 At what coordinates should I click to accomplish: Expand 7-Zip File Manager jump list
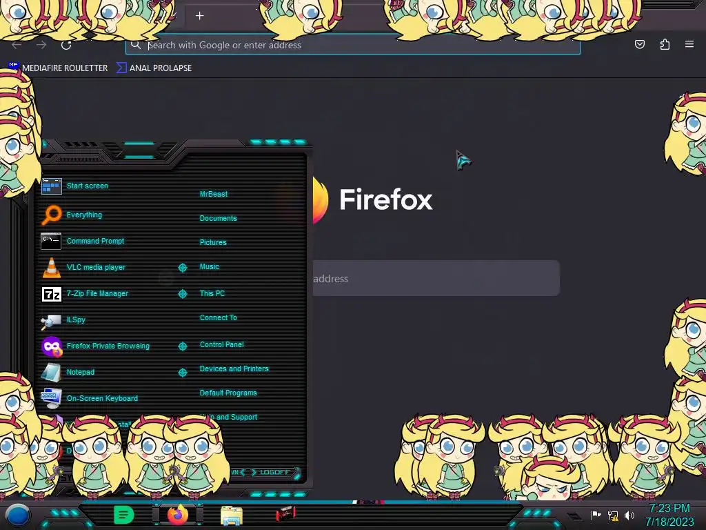click(x=182, y=294)
